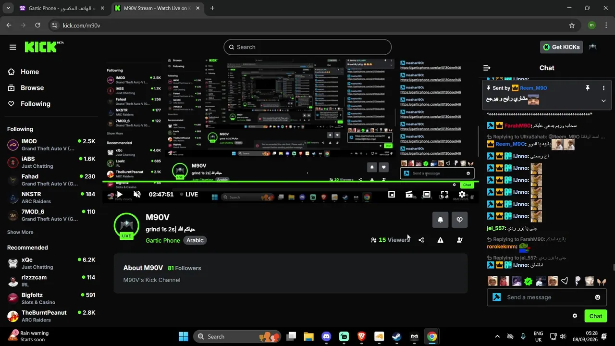Viewport: 615px width, 346px height.
Task: Select the white heart emote
Action: [x=565, y=282]
